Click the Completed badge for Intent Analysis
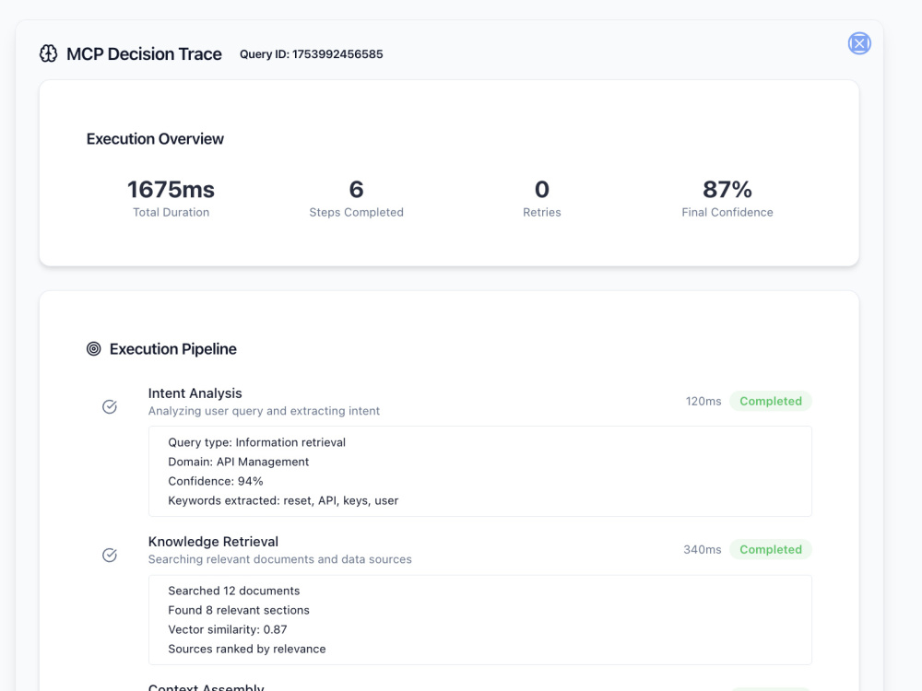This screenshot has height=691, width=922. point(770,402)
